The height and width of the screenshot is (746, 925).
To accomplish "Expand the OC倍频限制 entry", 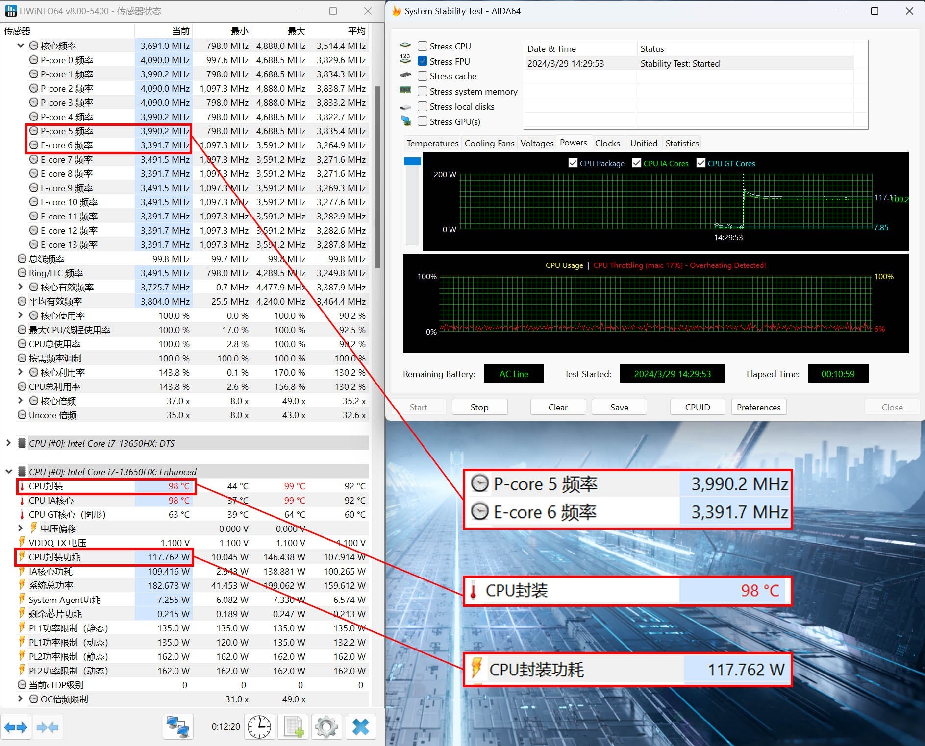I will click(x=20, y=699).
